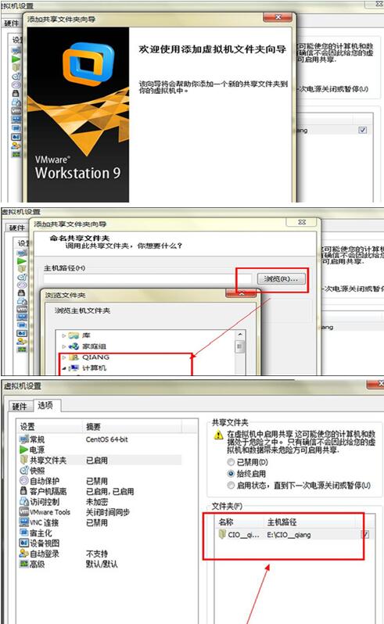Select the E:\CIO__qiang path cell

[x=289, y=534]
